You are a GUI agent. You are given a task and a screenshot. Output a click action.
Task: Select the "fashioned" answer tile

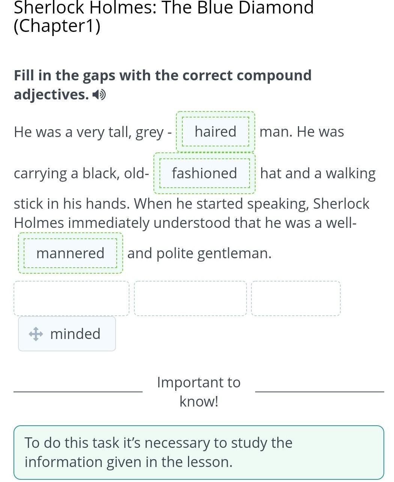click(x=205, y=173)
